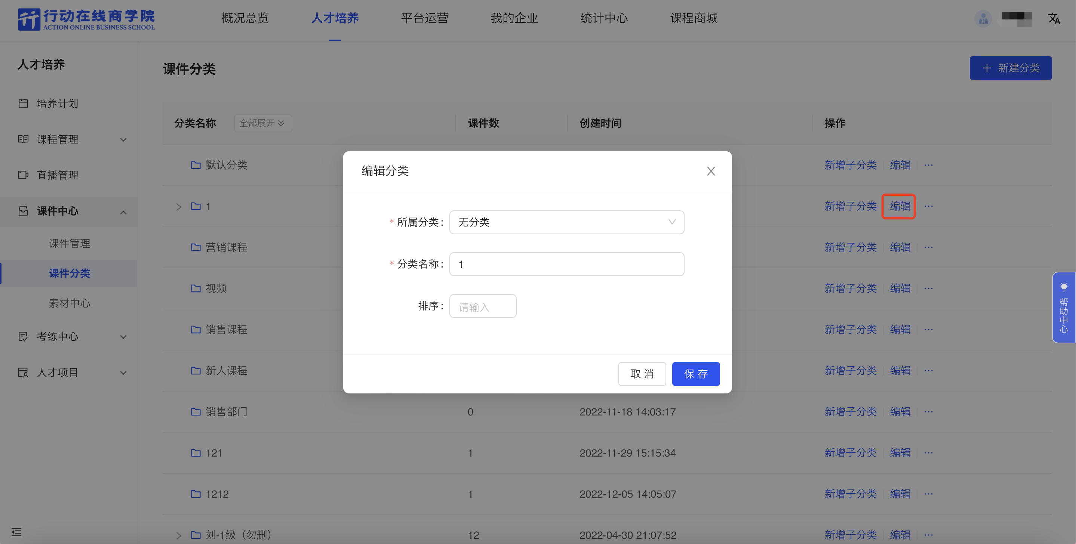Click 销售课程 category name

pyautogui.click(x=227, y=330)
